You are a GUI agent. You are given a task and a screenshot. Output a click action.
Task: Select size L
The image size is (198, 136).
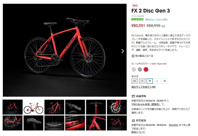click(157, 81)
